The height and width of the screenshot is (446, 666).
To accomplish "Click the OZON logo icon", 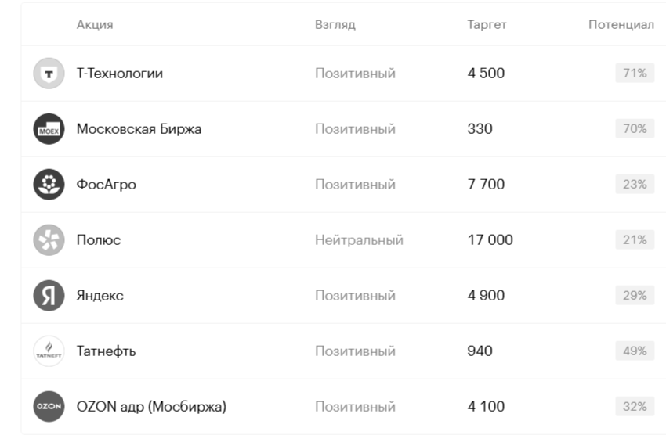I will tap(49, 407).
